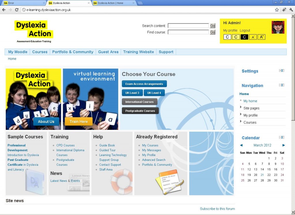Select the black high-contrast colour scheme swatch

[x=244, y=37]
